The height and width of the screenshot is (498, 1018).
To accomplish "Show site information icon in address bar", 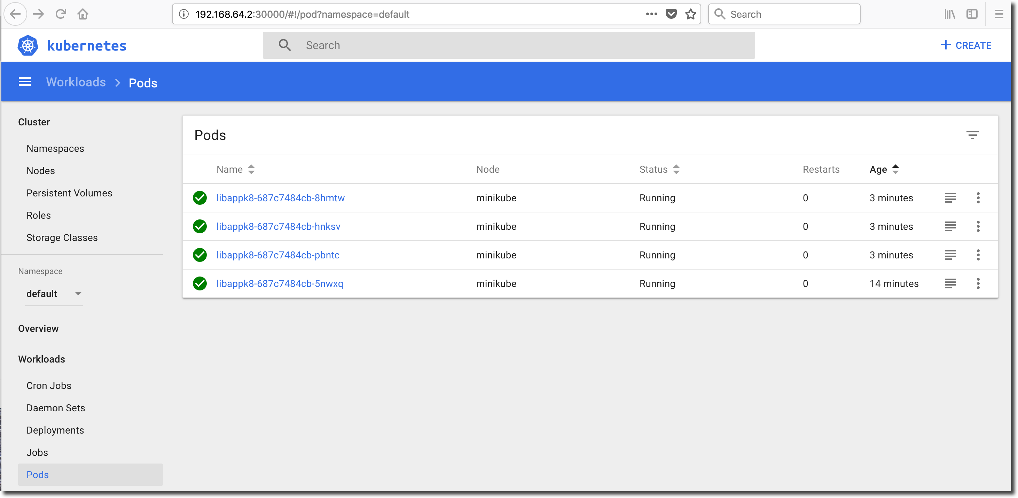I will [183, 14].
